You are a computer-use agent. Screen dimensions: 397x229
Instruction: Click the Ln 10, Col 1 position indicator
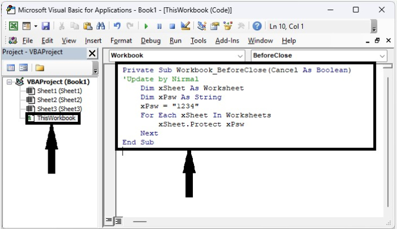tap(286, 26)
